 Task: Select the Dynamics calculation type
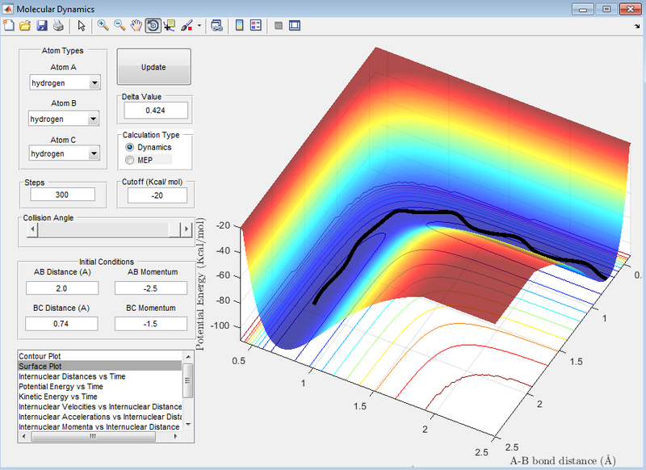pos(130,148)
